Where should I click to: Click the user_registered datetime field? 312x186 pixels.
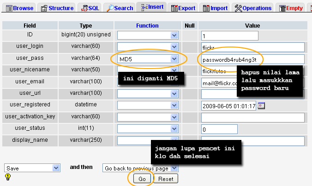point(228,105)
